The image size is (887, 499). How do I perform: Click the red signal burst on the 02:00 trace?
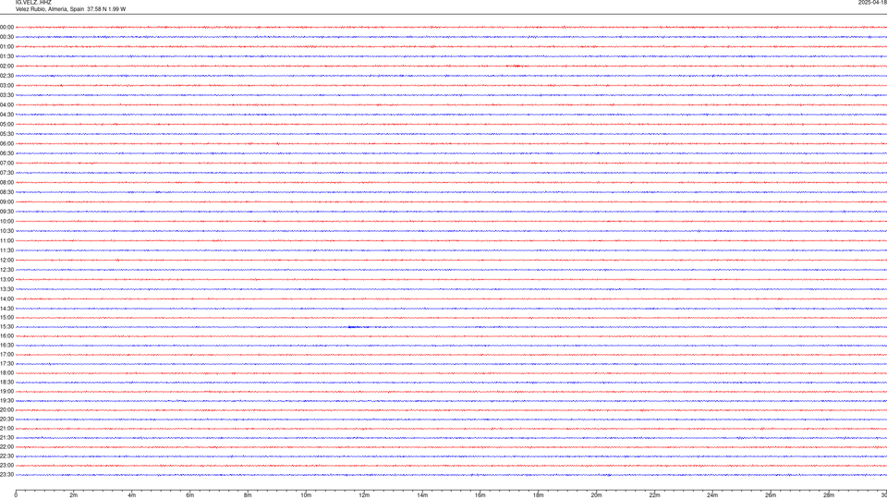coord(517,67)
